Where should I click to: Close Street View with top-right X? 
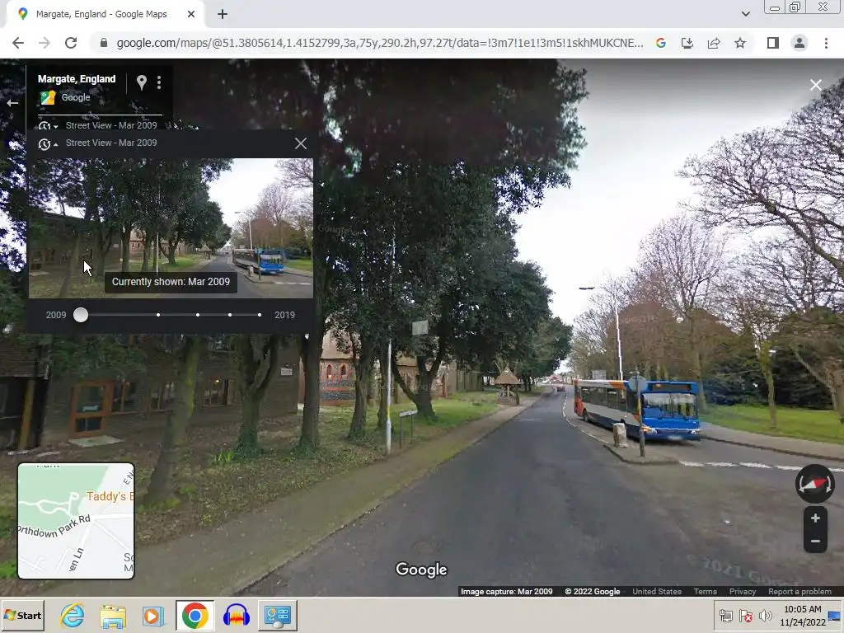[815, 85]
